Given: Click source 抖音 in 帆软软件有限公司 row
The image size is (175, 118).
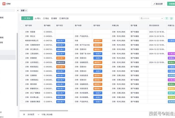Looking at the screenshot, I should pyautogui.click(x=76, y=41).
